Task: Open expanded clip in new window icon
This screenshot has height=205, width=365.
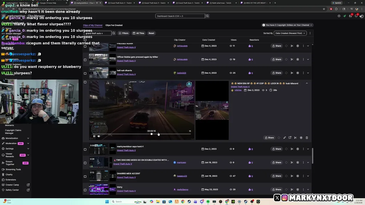Action: [290, 138]
